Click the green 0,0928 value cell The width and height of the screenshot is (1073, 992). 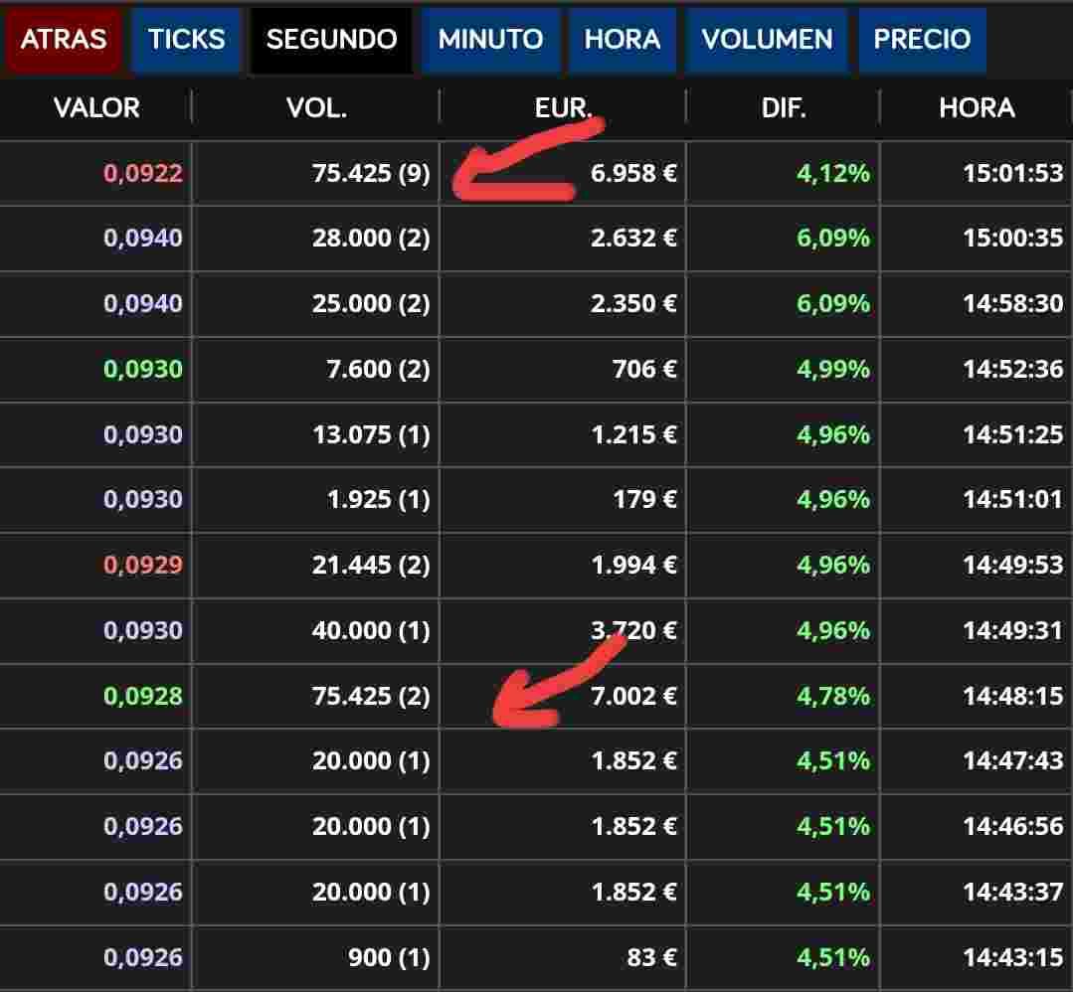click(143, 696)
